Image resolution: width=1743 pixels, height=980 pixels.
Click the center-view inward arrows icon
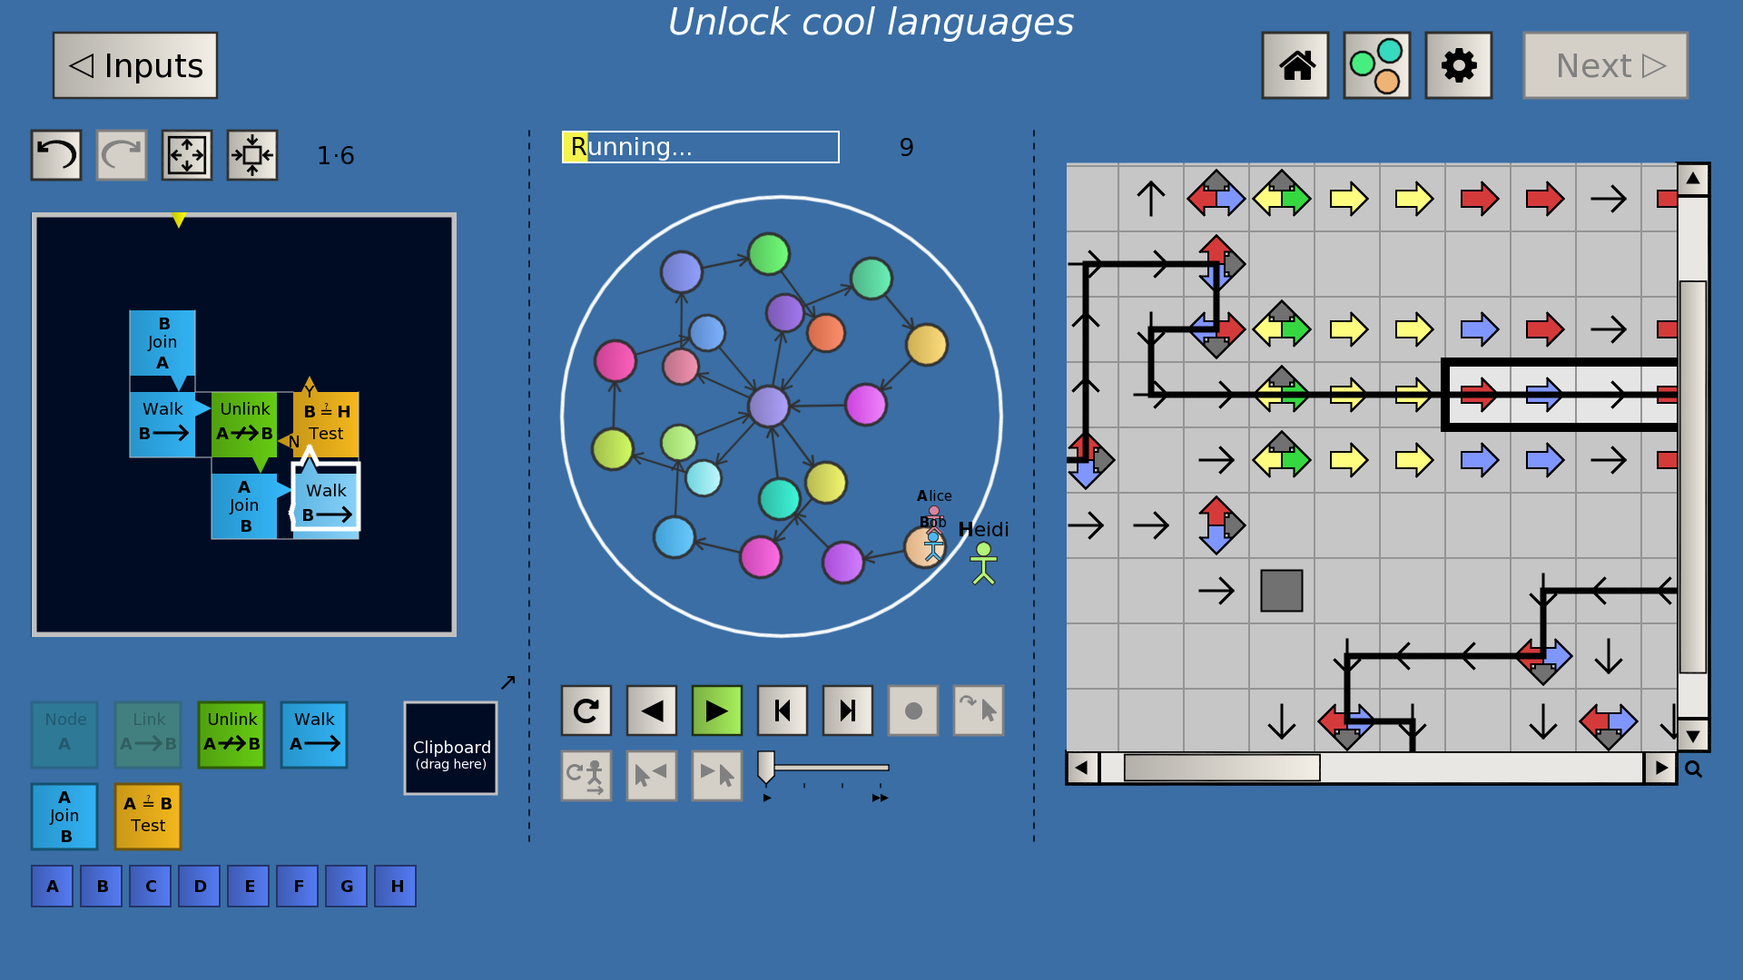click(252, 155)
